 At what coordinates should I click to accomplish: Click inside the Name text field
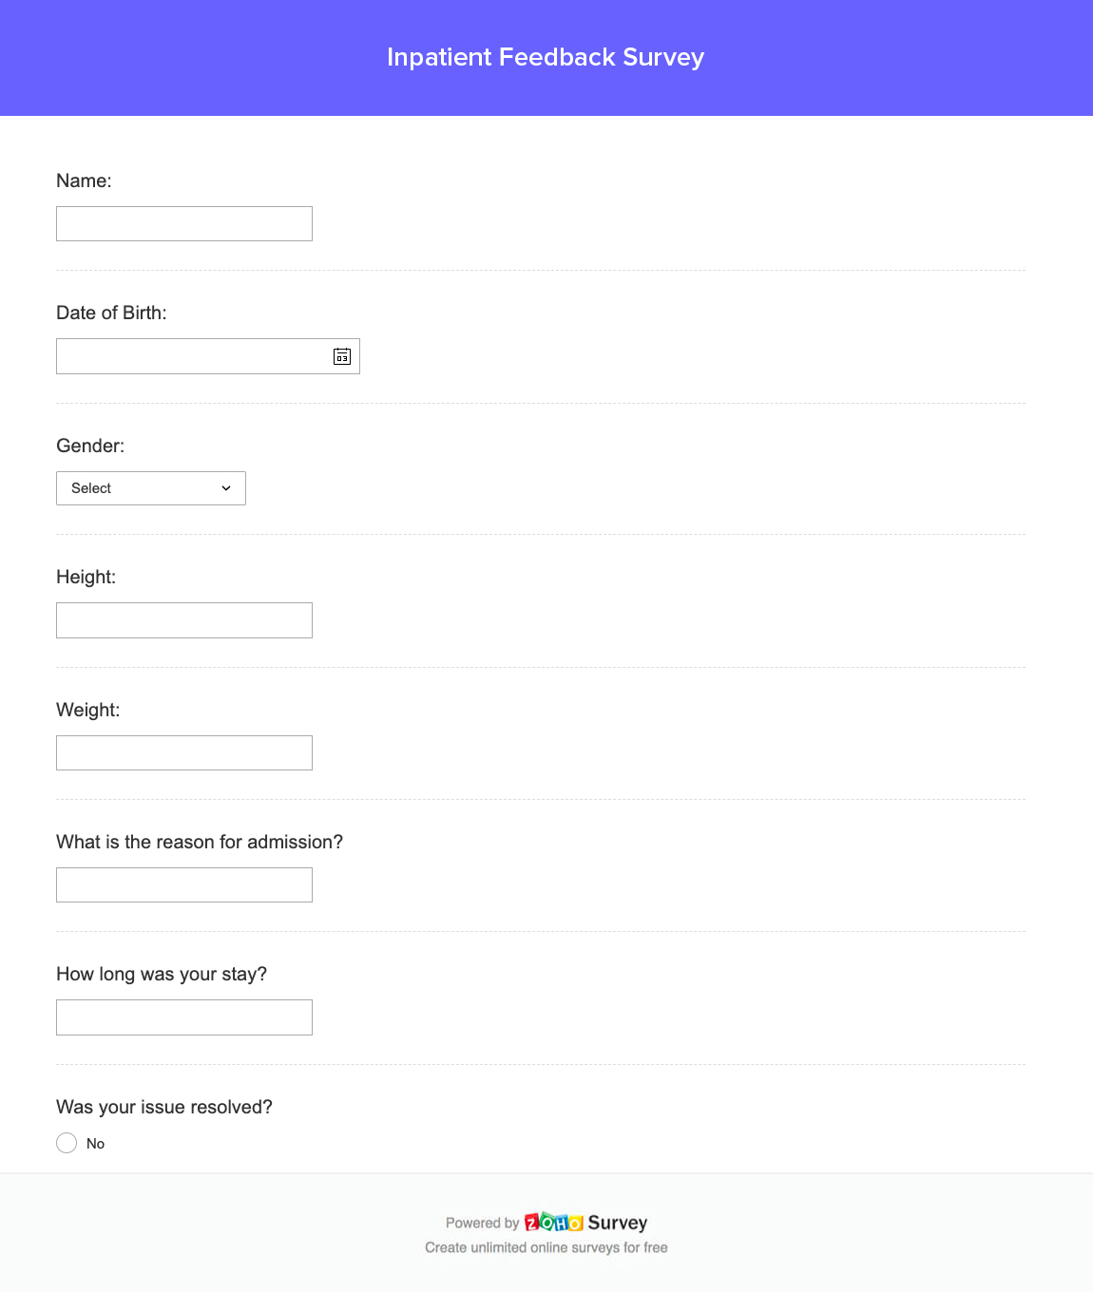[x=183, y=223]
